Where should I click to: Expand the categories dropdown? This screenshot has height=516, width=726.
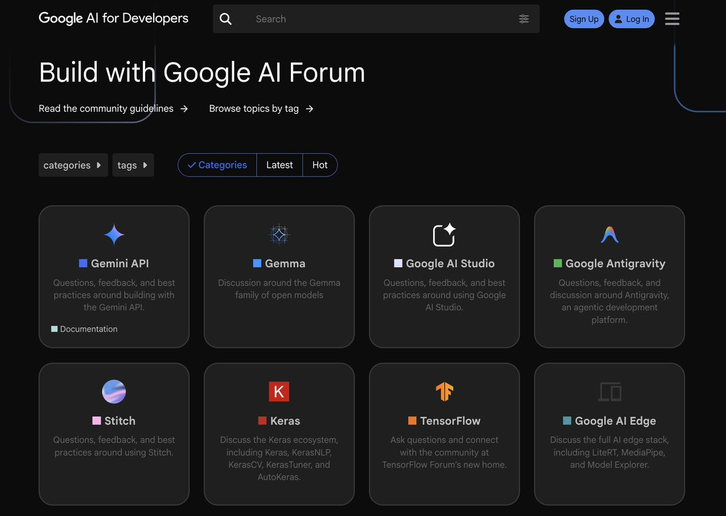(x=73, y=165)
